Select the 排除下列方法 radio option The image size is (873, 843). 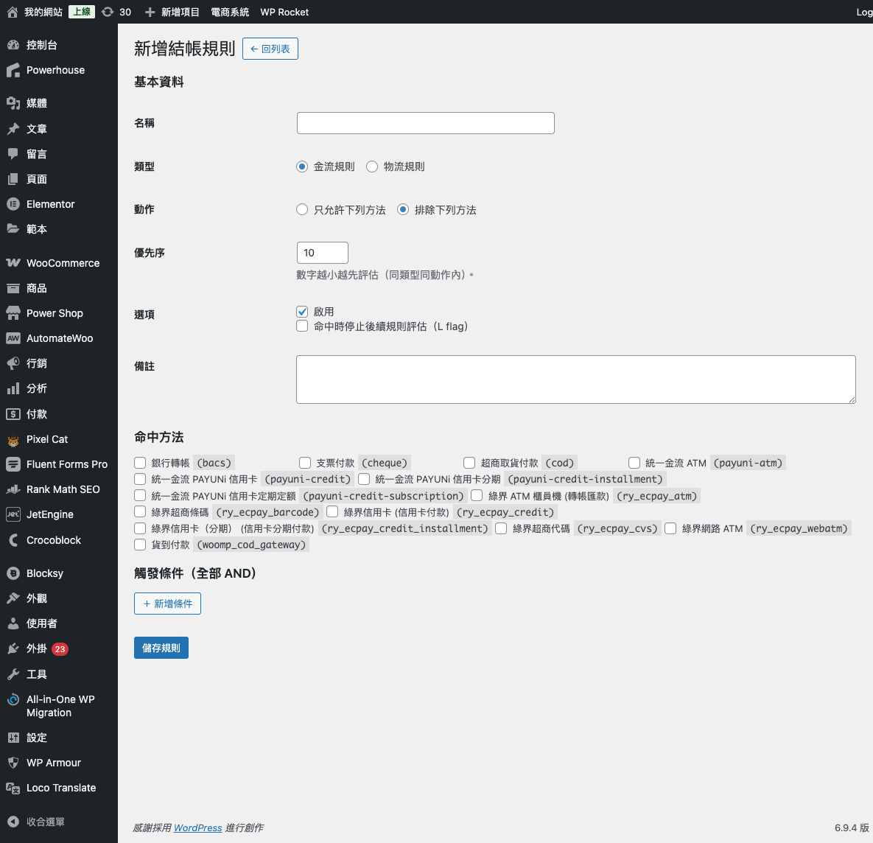click(x=403, y=209)
